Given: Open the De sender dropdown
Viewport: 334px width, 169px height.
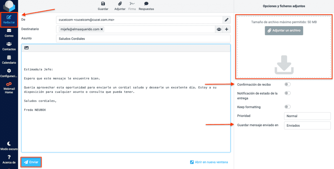Looking at the screenshot, I should (139, 20).
